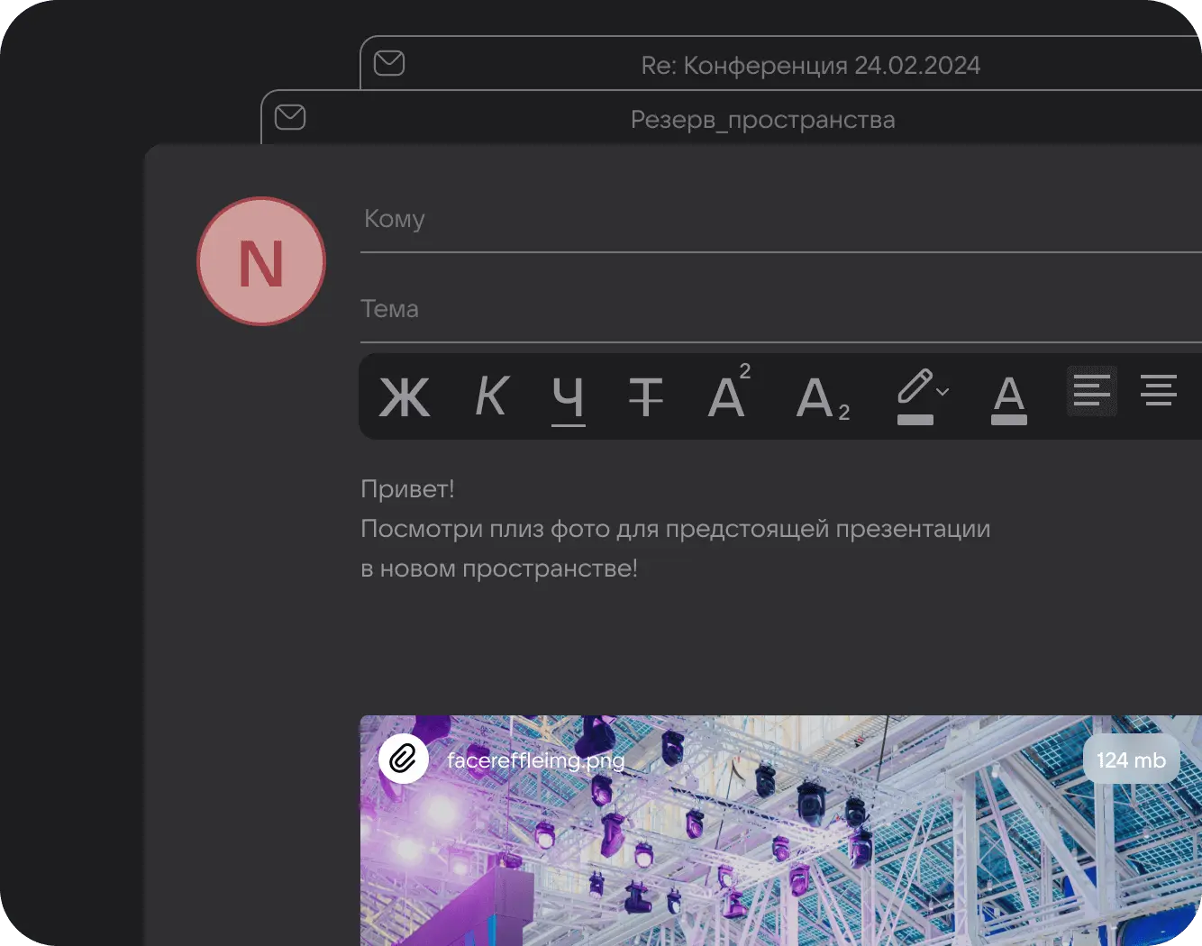1202x946 pixels.
Task: Click the paperclip attachment icon
Action: click(x=403, y=759)
